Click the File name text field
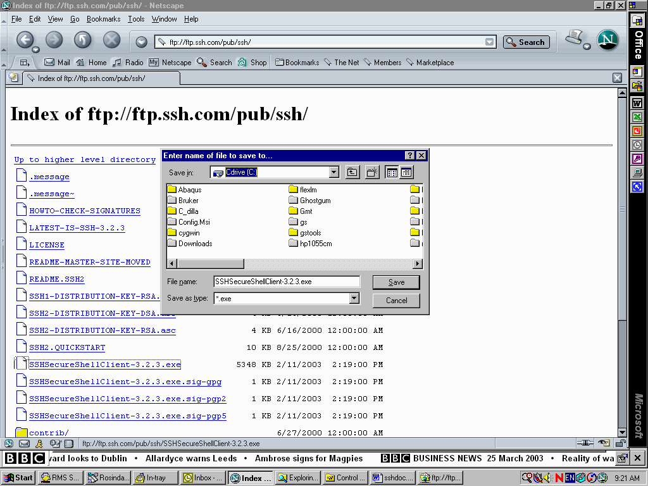The image size is (648, 486). (x=287, y=282)
